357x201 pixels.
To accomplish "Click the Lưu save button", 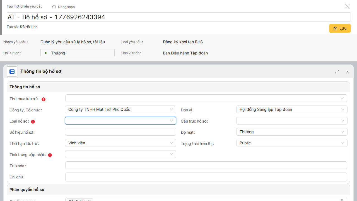I will click(x=340, y=28).
